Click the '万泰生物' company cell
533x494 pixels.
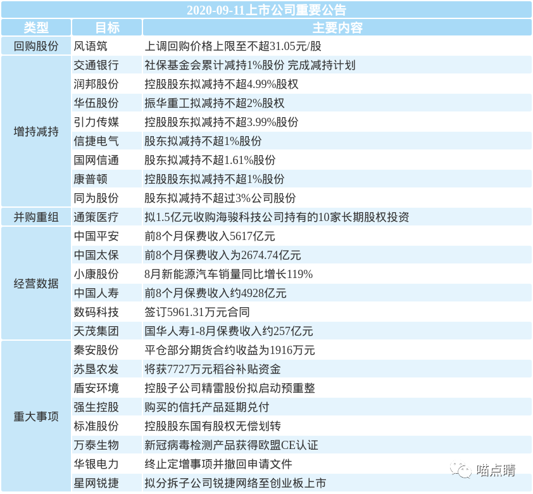107,445
